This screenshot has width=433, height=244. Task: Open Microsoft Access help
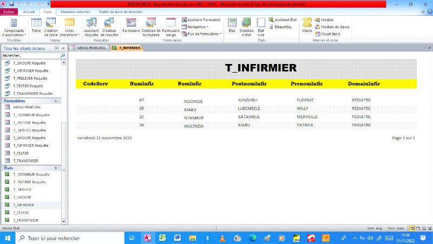pos(430,12)
